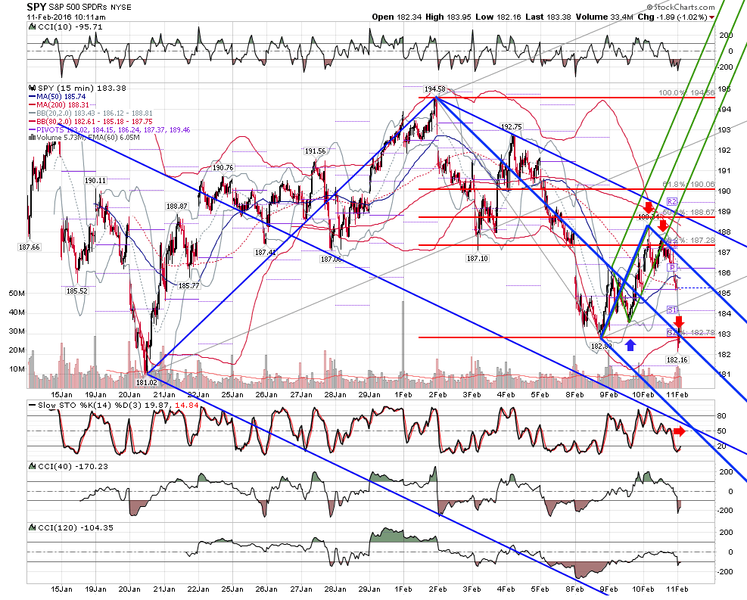
Task: Click the 181.02 low price label
Action: (x=147, y=382)
